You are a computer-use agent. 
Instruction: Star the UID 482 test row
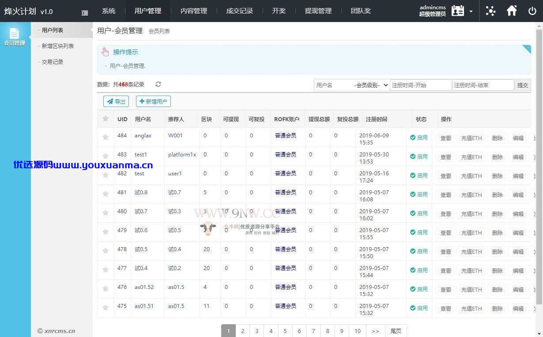click(106, 175)
